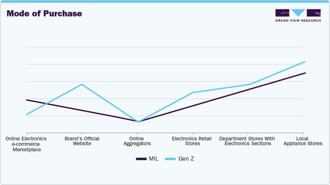
Task: Click MIL data point at Local Appliance Stores
Action: pyautogui.click(x=305, y=73)
